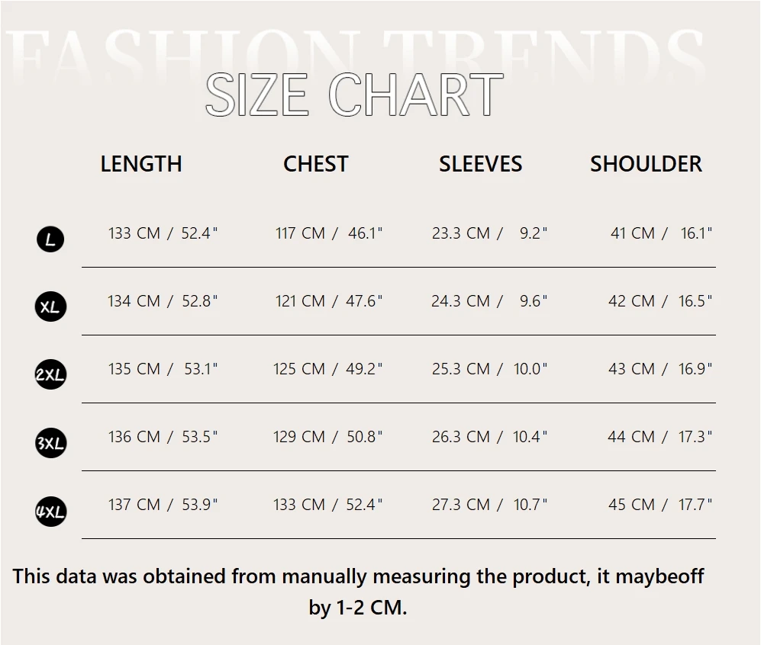This screenshot has width=761, height=645.
Task: Click the 3XL length value 136 CM
Action: click(x=134, y=437)
